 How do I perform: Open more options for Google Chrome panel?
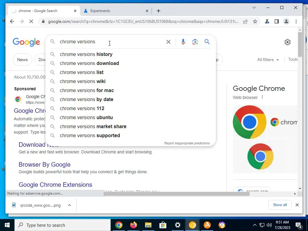(x=262, y=97)
